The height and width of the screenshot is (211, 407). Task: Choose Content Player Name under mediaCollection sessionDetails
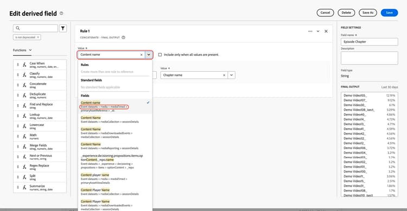[x=115, y=192]
